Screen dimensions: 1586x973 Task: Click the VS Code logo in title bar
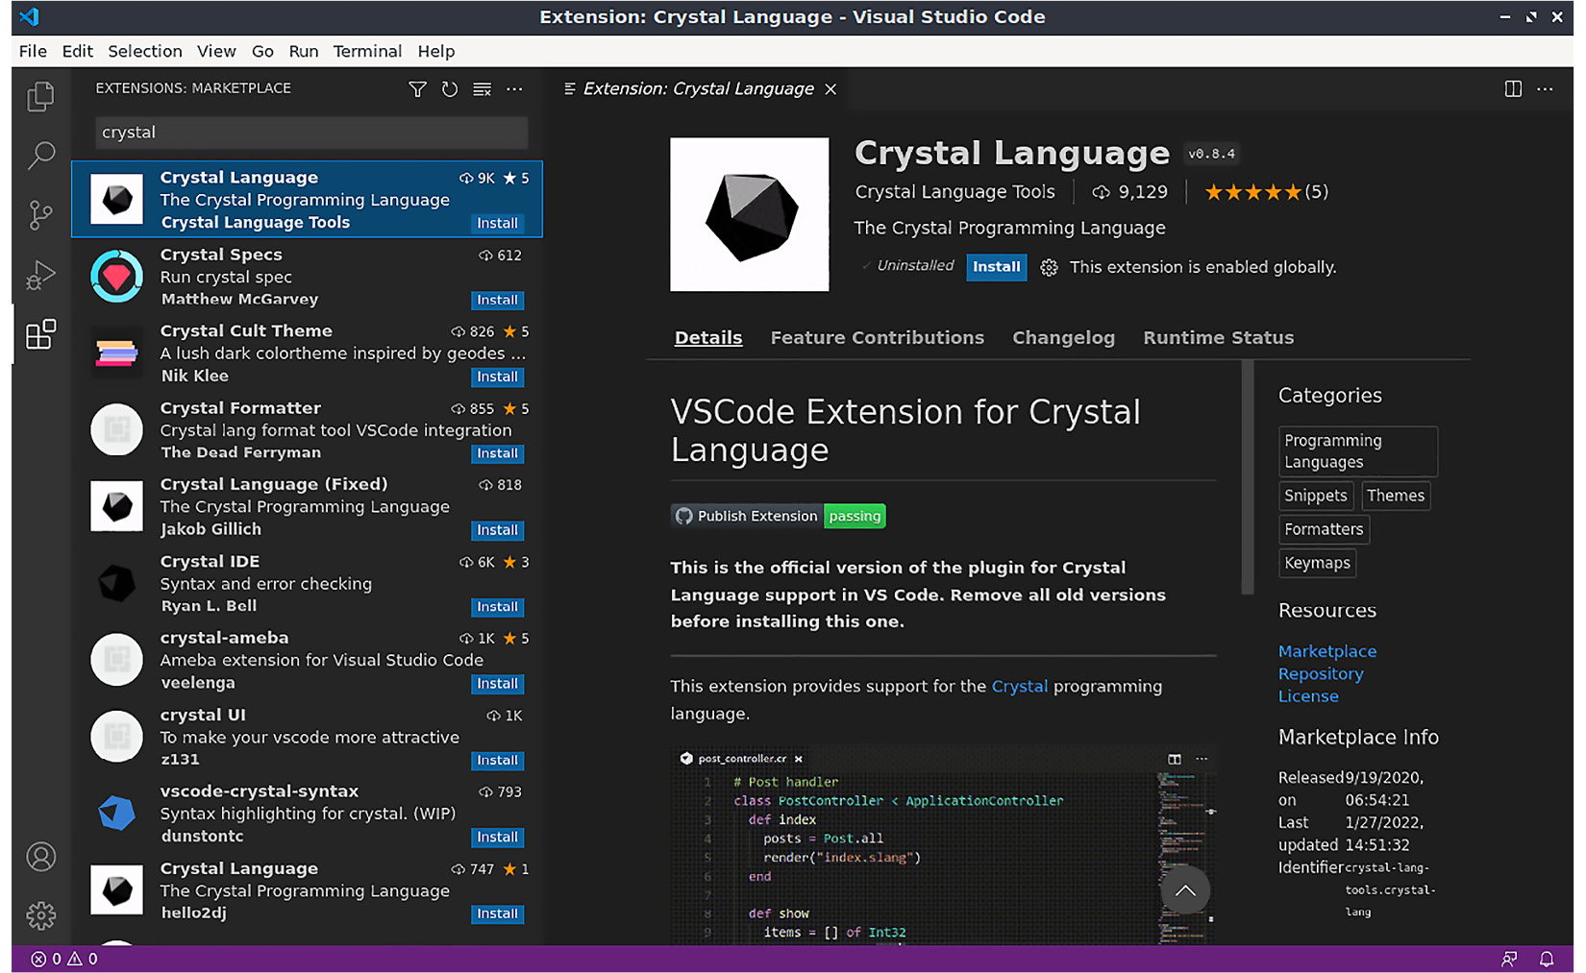point(30,16)
